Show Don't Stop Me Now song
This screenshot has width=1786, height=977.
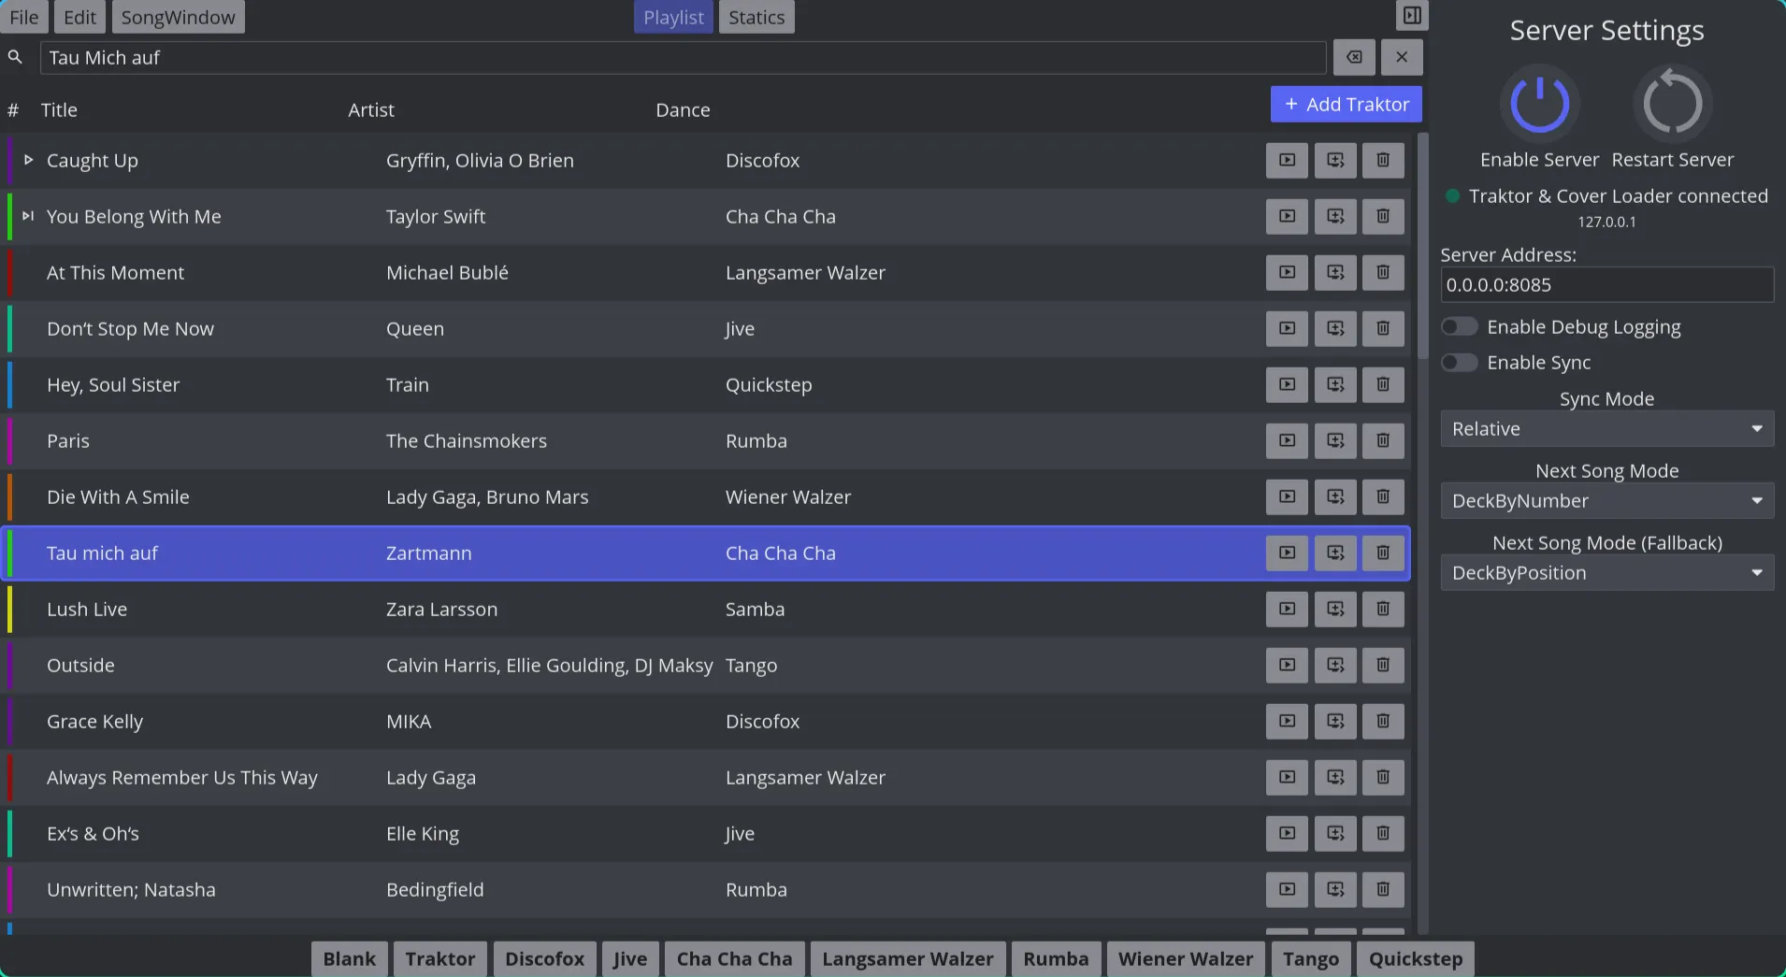(1288, 328)
